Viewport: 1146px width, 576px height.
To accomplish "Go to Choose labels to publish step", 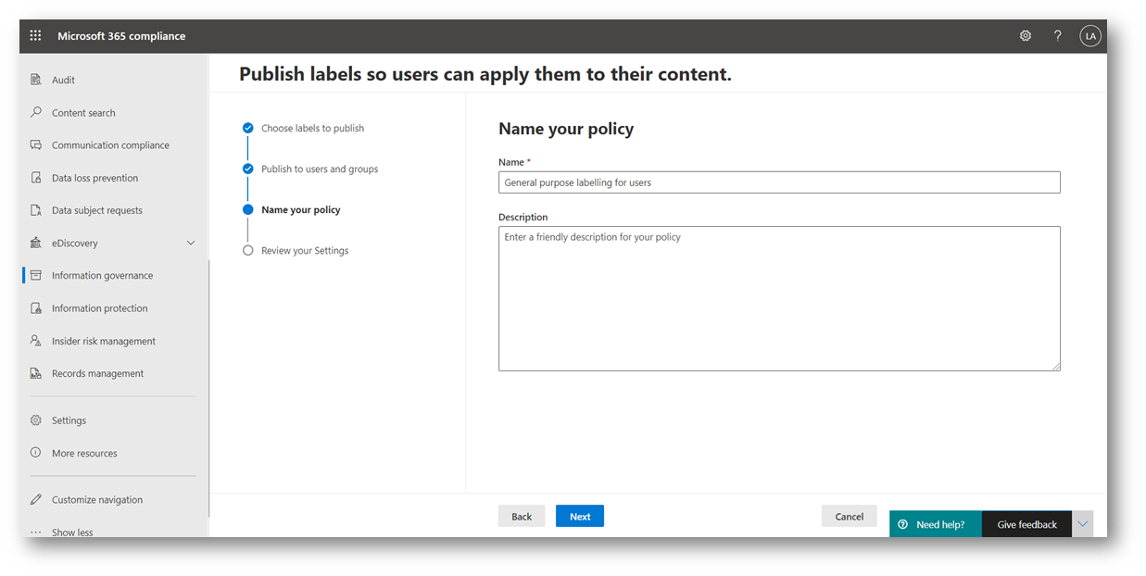I will coord(312,128).
